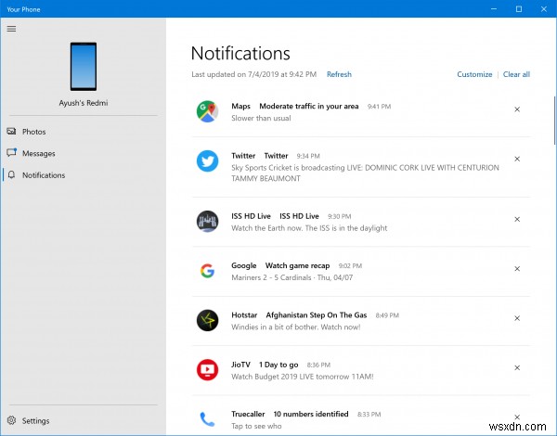Close the Your Phone window

pos(544,9)
